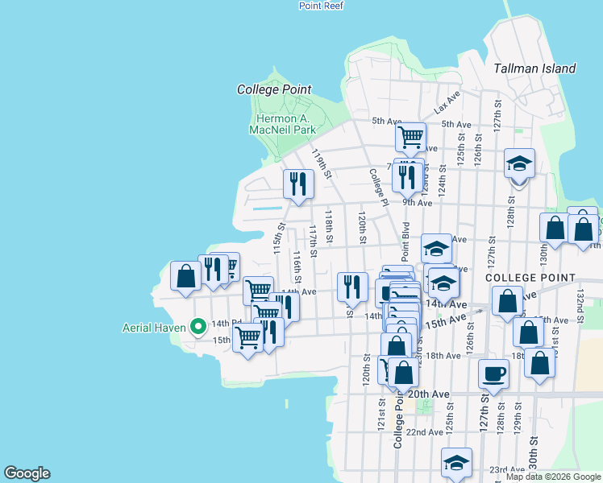
Task: Click the 9th Ave street label
Action: point(418,203)
